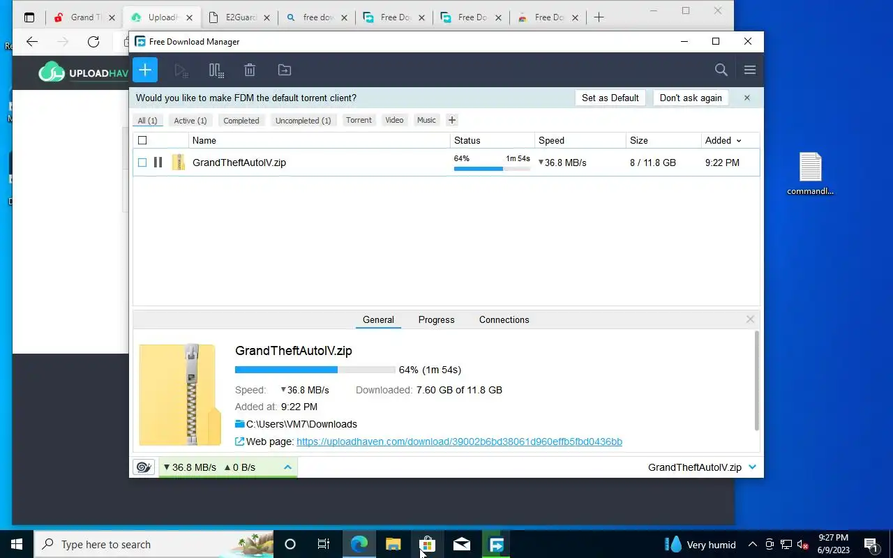The width and height of the screenshot is (893, 558).
Task: Go back in the Edge browser
Action: point(32,42)
